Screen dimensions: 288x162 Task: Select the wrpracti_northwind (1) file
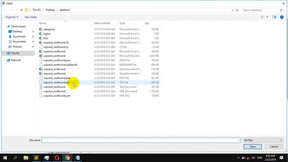pos(56,42)
